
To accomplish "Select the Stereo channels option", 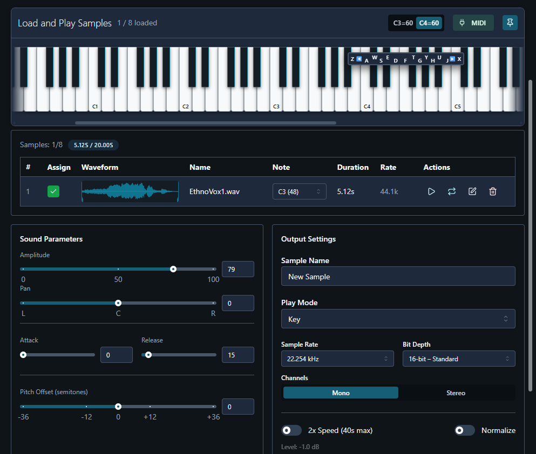I will (x=456, y=393).
